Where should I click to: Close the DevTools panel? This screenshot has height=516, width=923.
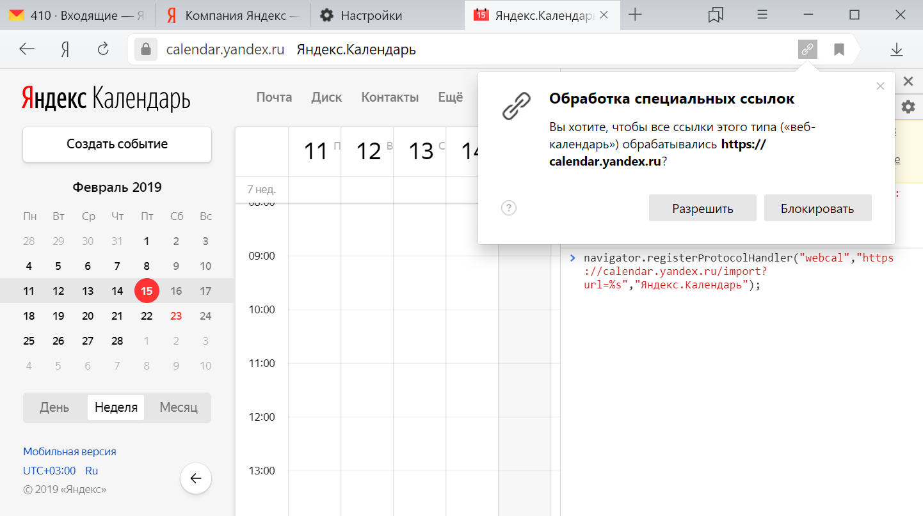908,81
